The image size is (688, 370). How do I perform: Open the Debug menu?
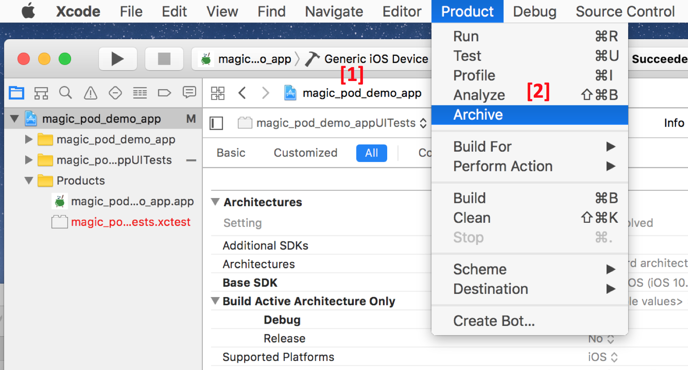(535, 11)
